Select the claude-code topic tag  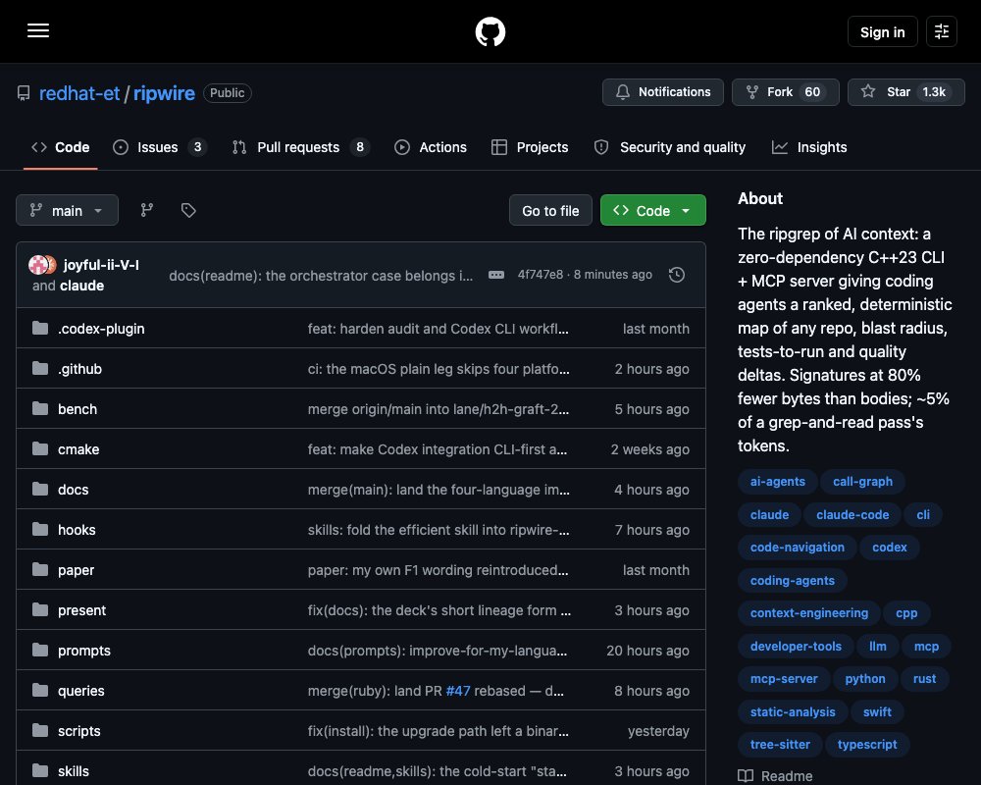(852, 514)
